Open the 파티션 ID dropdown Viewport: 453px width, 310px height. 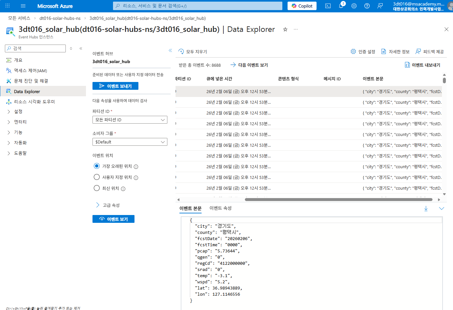pos(130,120)
